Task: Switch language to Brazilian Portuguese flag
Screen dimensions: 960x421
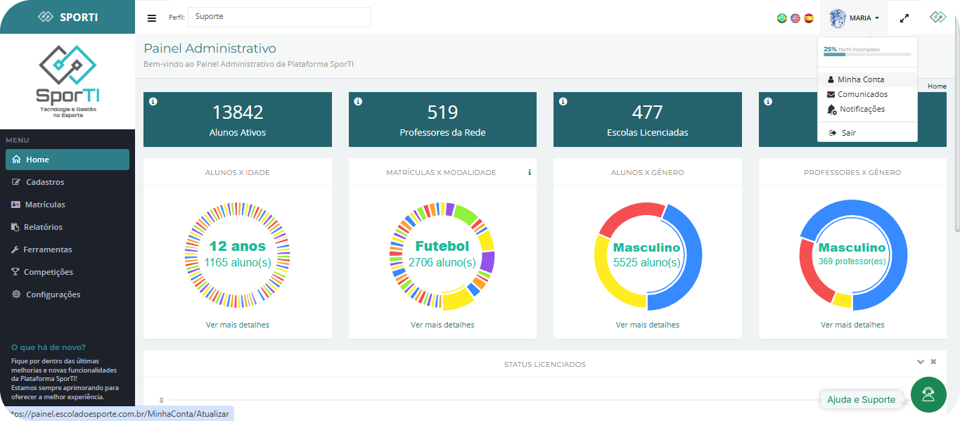Action: tap(782, 18)
